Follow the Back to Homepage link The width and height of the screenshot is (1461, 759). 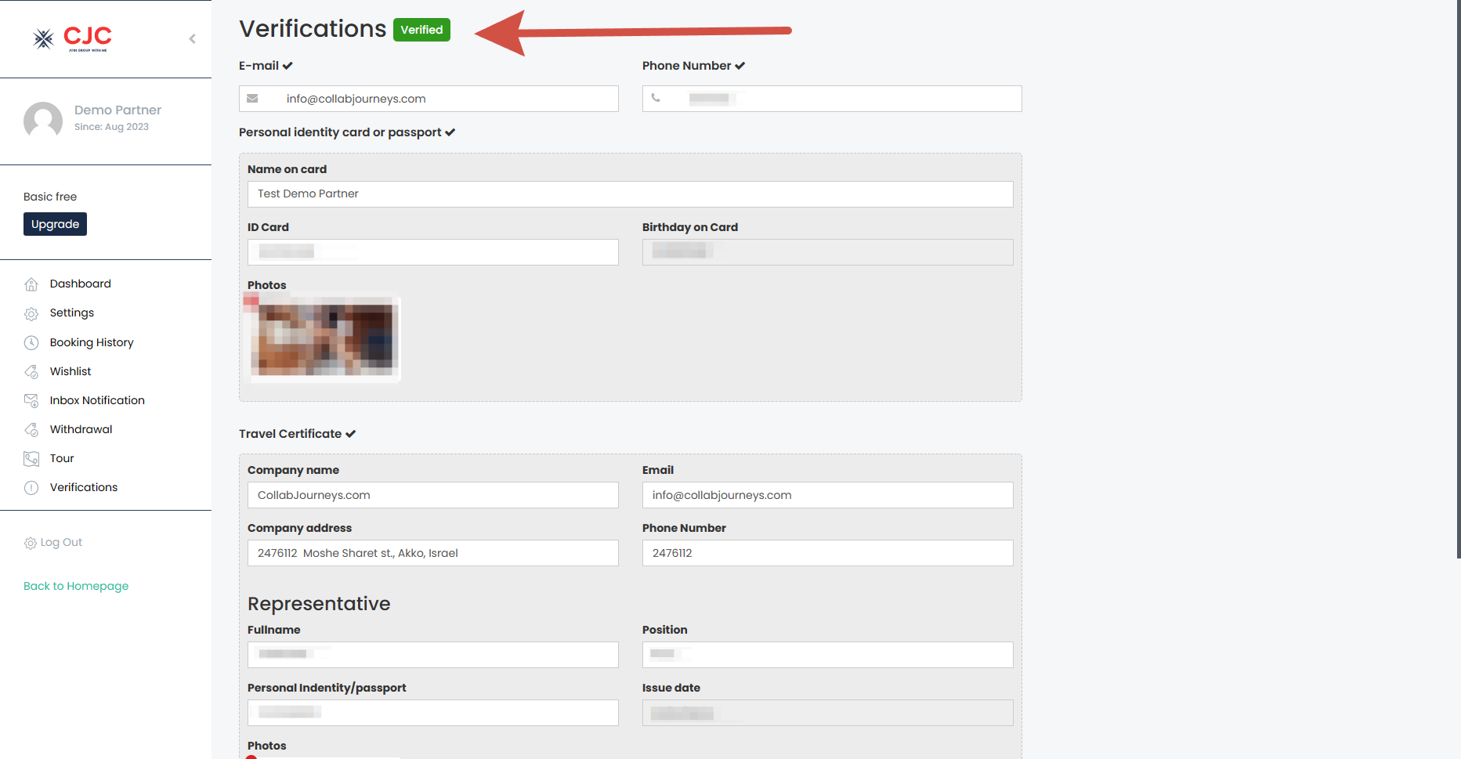point(76,586)
